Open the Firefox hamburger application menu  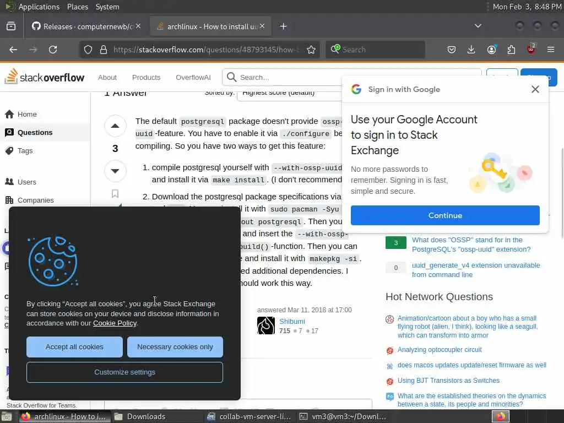click(551, 50)
